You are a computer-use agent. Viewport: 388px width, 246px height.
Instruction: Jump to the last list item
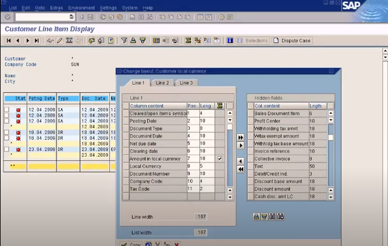point(37,41)
